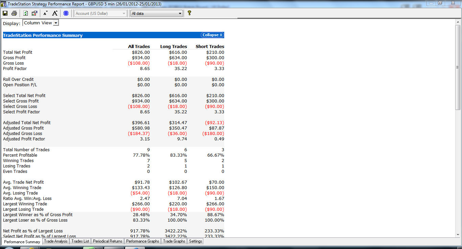
Task: Click the Ratio Avg. Win:Avg. Loss label
Action: coord(27,199)
